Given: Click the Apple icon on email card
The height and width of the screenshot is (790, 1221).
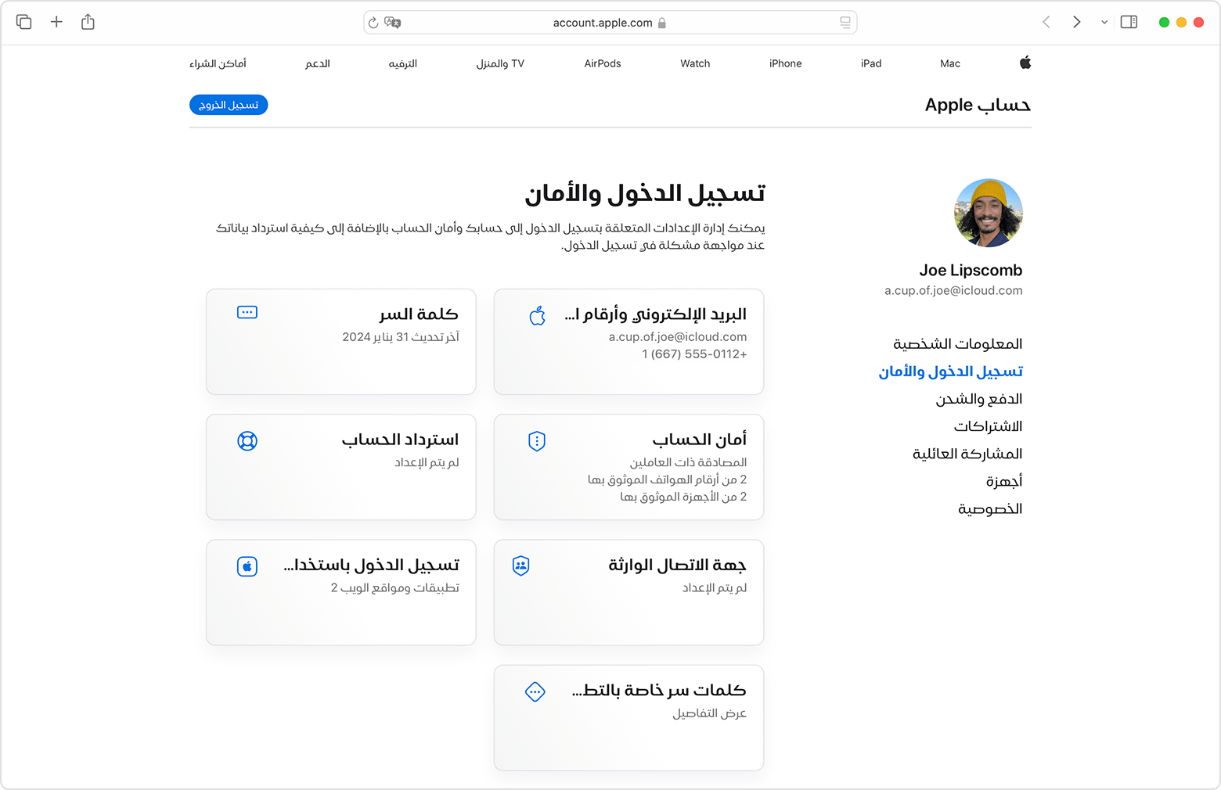Looking at the screenshot, I should [537, 315].
